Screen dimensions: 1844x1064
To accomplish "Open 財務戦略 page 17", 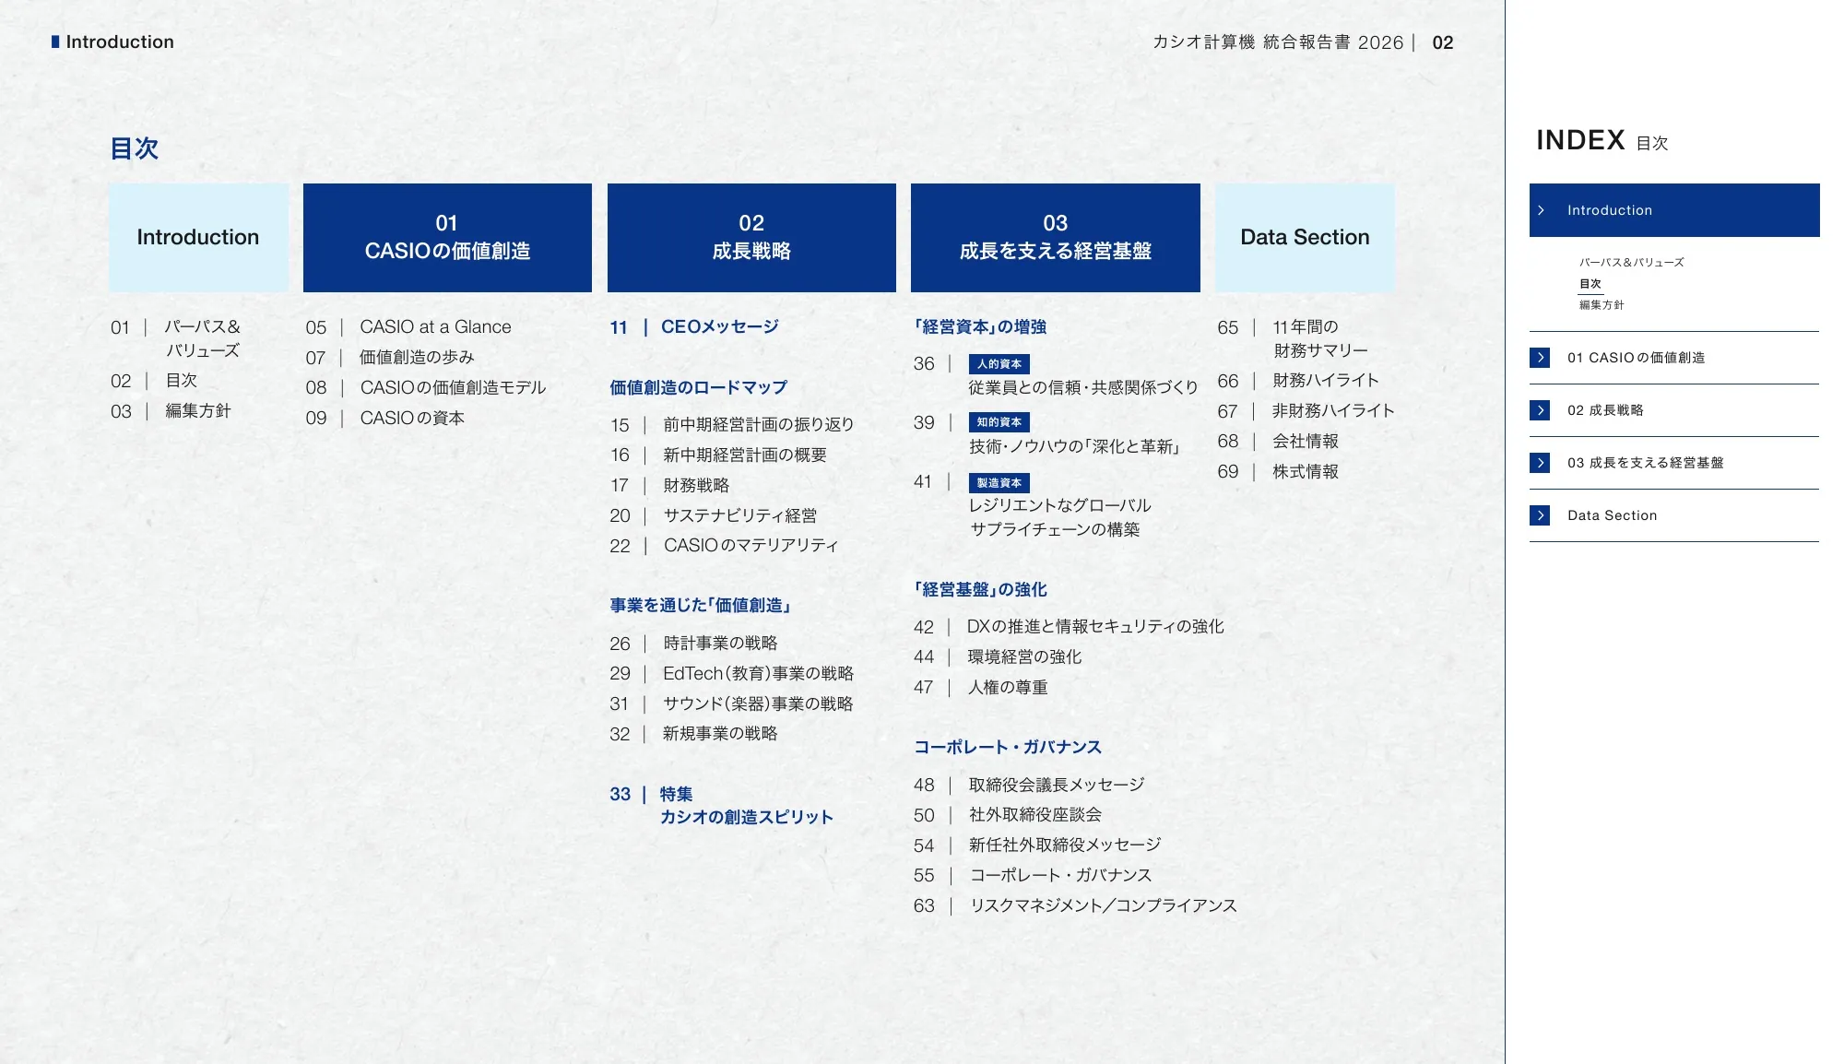I will coord(669,486).
